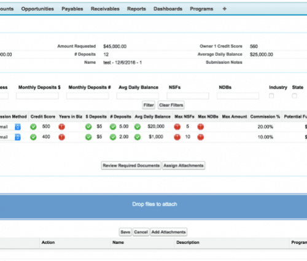Click the Assign Attachments button
This screenshot has width=307, height=261.
(184, 165)
